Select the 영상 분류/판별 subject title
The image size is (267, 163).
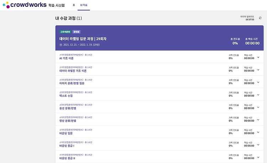coord(68,121)
